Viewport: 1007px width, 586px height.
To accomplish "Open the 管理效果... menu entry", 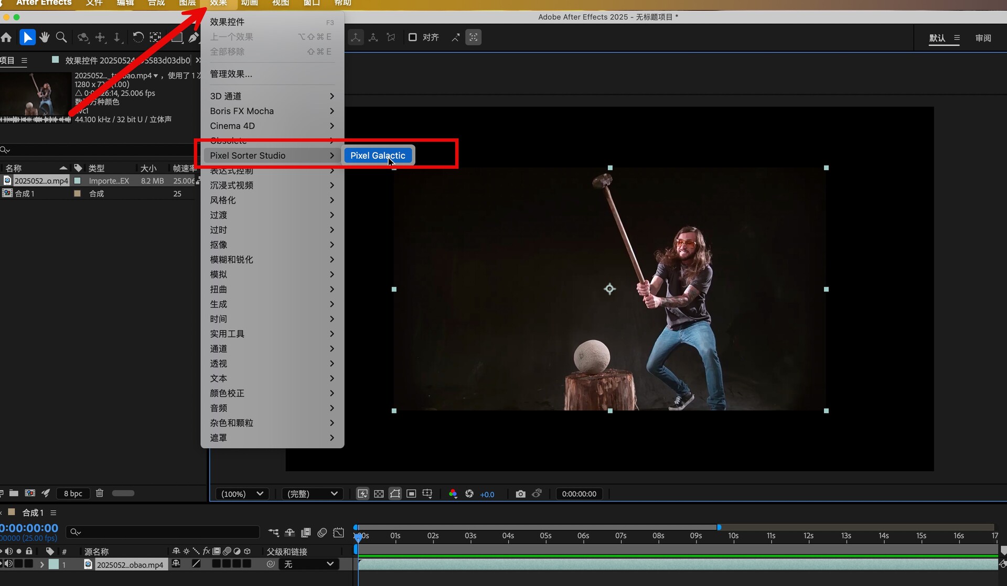I will pyautogui.click(x=231, y=74).
